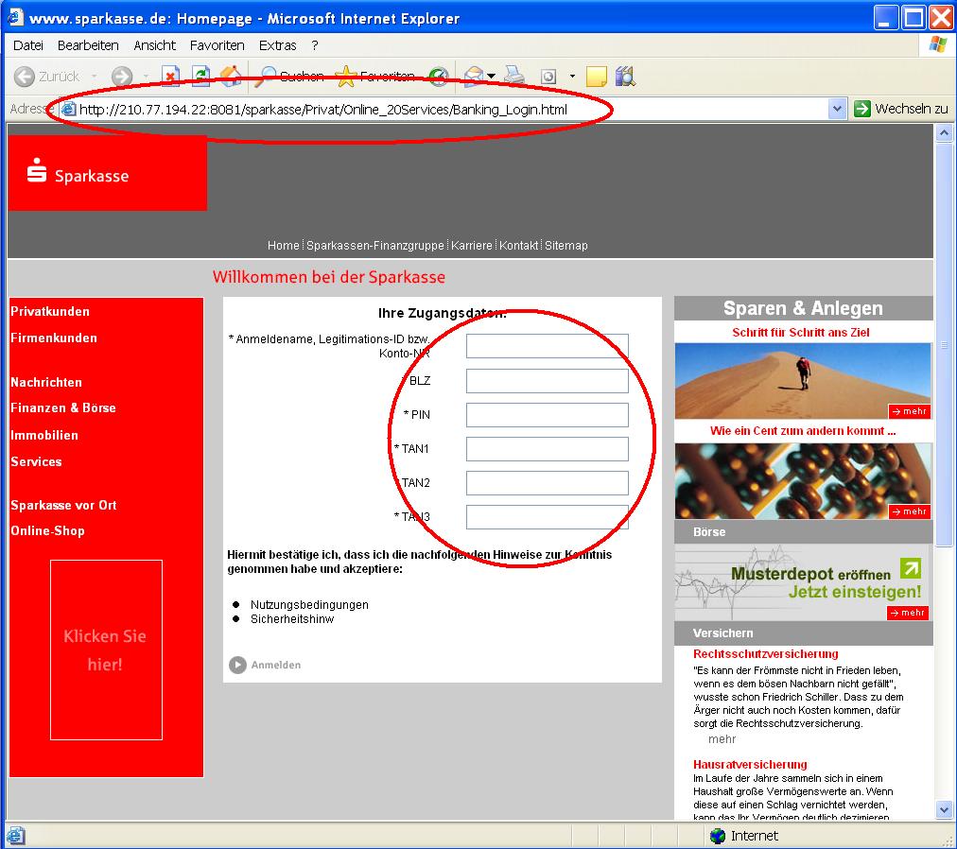Screen dimensions: 957x849
Task: Open the Sparkassen-Finanzgruppe link
Action: tap(374, 246)
